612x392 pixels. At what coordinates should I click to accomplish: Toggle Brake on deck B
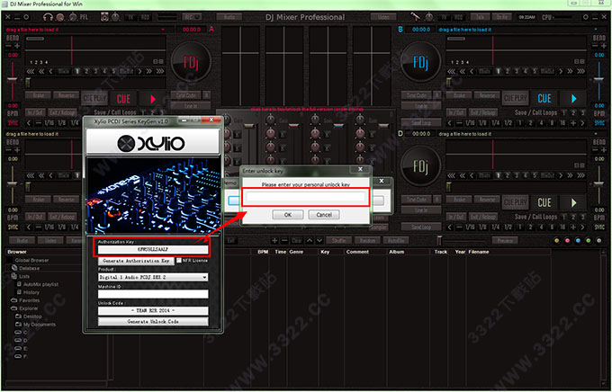coord(459,95)
